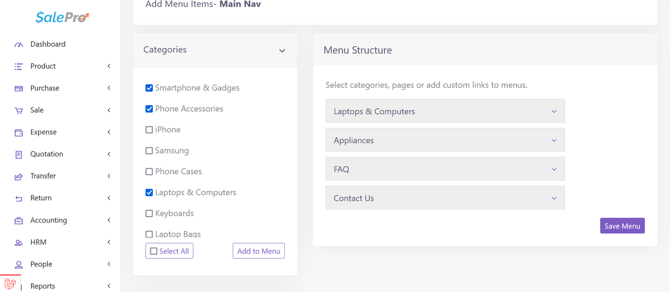This screenshot has width=670, height=292.
Task: Expand the FAQ menu item
Action: (x=554, y=169)
